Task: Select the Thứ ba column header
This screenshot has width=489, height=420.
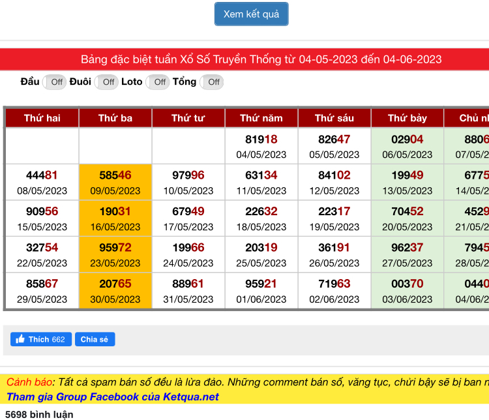Action: 115,118
